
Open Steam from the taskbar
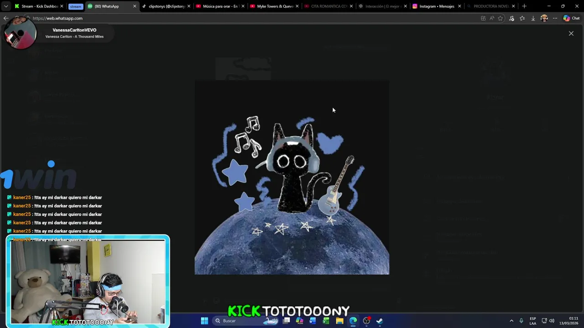point(380,321)
